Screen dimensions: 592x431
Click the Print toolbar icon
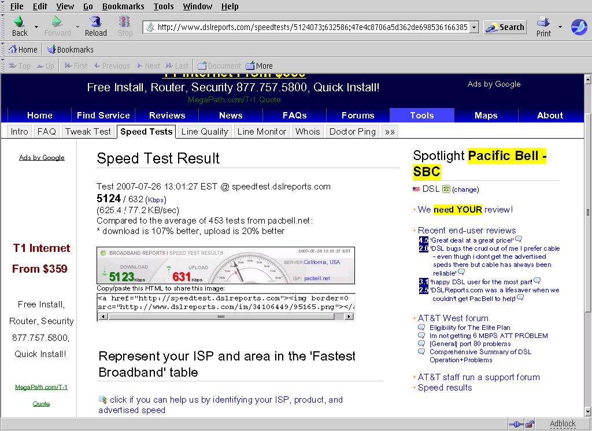point(543,26)
